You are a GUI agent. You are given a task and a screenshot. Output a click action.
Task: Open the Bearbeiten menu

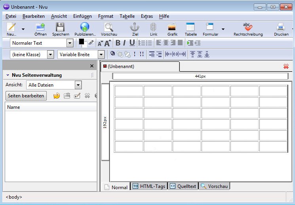click(x=34, y=16)
